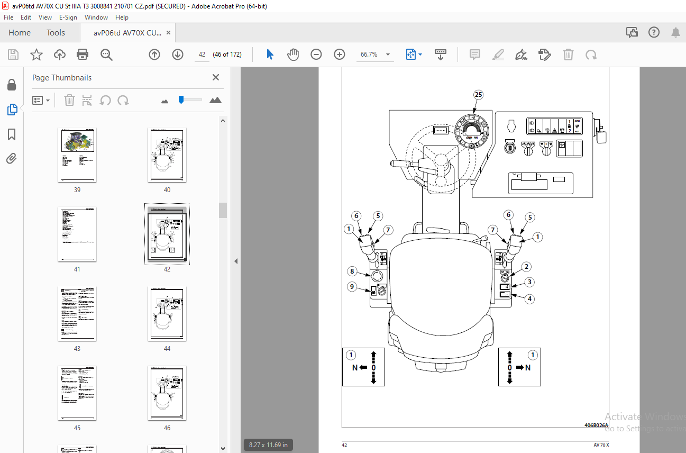Rotate pages counterclockwise in thumbnails panel

(105, 100)
